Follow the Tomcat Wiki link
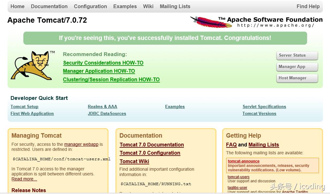This screenshot has width=330, height=194. pos(134,162)
